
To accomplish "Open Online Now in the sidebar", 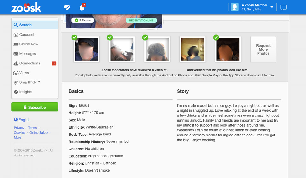I will point(29,44).
